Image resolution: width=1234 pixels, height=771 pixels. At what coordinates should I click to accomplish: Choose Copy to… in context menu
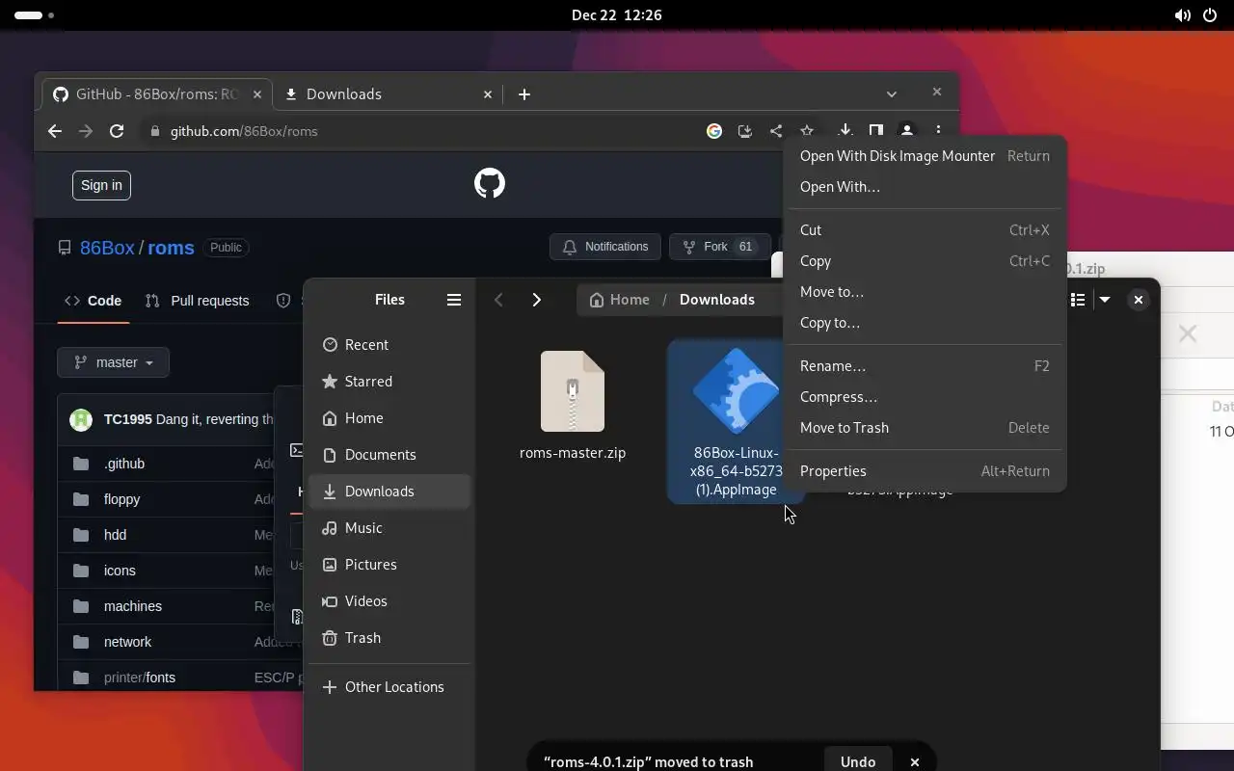click(x=925, y=323)
